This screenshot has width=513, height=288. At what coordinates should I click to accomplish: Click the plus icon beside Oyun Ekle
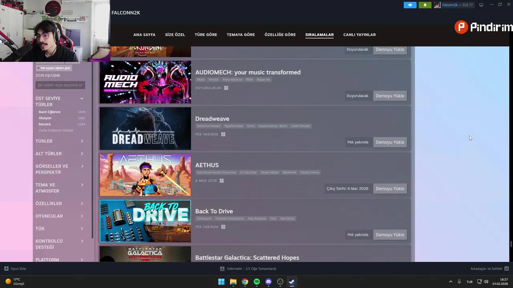(6, 269)
